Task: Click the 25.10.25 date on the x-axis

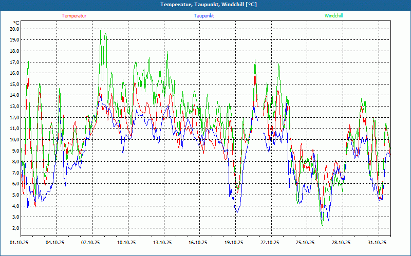Action: point(305,243)
